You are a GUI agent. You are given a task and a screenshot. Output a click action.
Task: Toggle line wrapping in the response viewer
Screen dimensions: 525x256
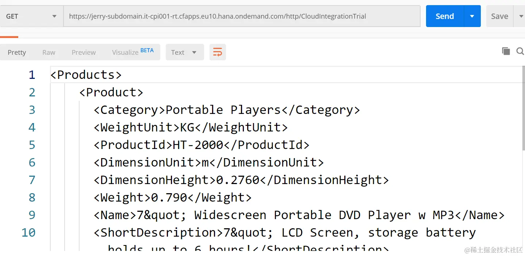[218, 52]
